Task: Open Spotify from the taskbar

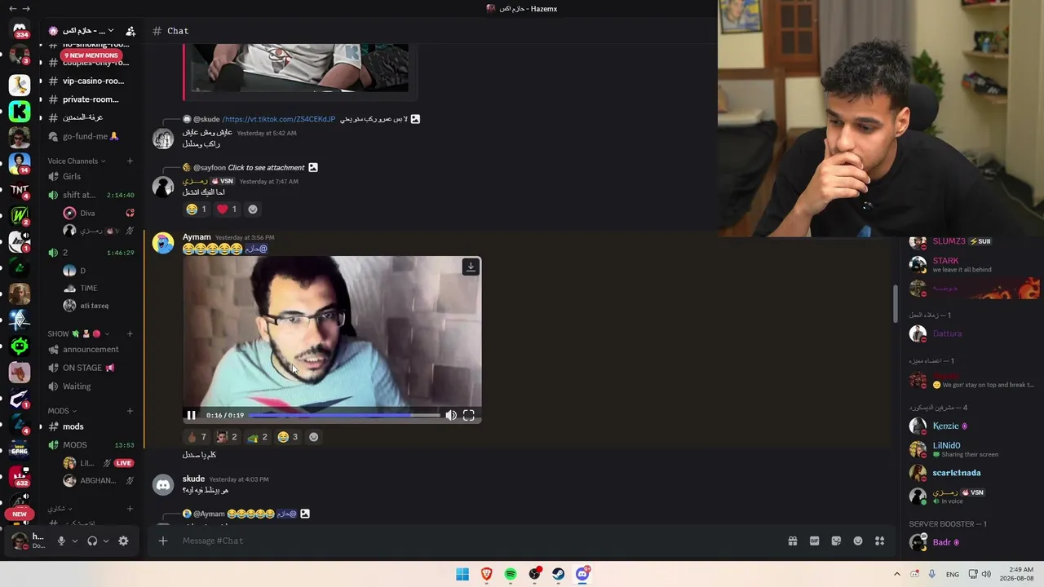Action: pyautogui.click(x=511, y=574)
